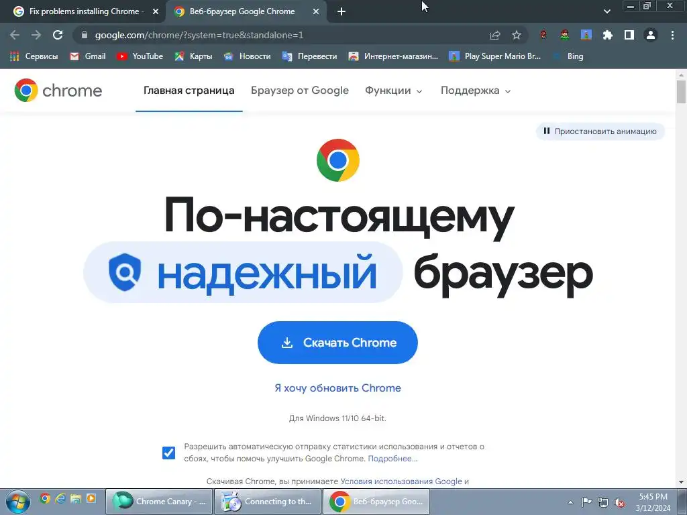687x515 pixels.
Task: Open the Карты bookmark
Action: coord(193,56)
